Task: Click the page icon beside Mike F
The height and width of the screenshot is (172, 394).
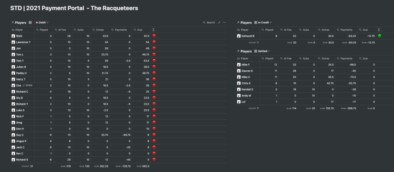Action: tap(238, 65)
